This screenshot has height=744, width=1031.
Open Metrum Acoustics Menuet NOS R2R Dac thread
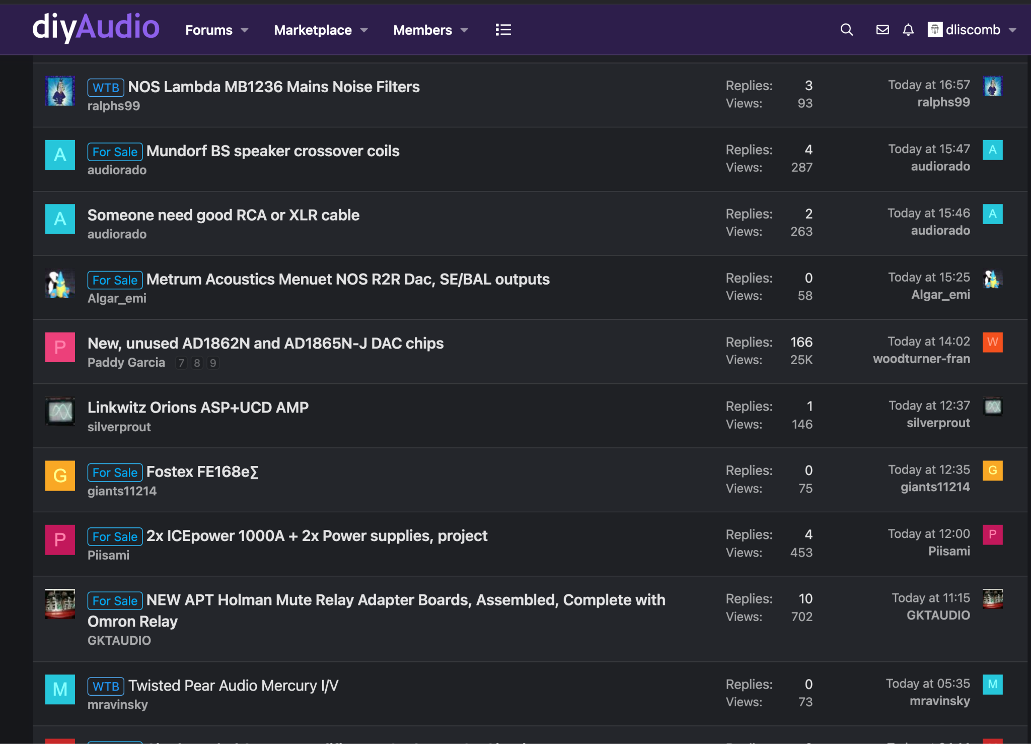pyautogui.click(x=348, y=279)
